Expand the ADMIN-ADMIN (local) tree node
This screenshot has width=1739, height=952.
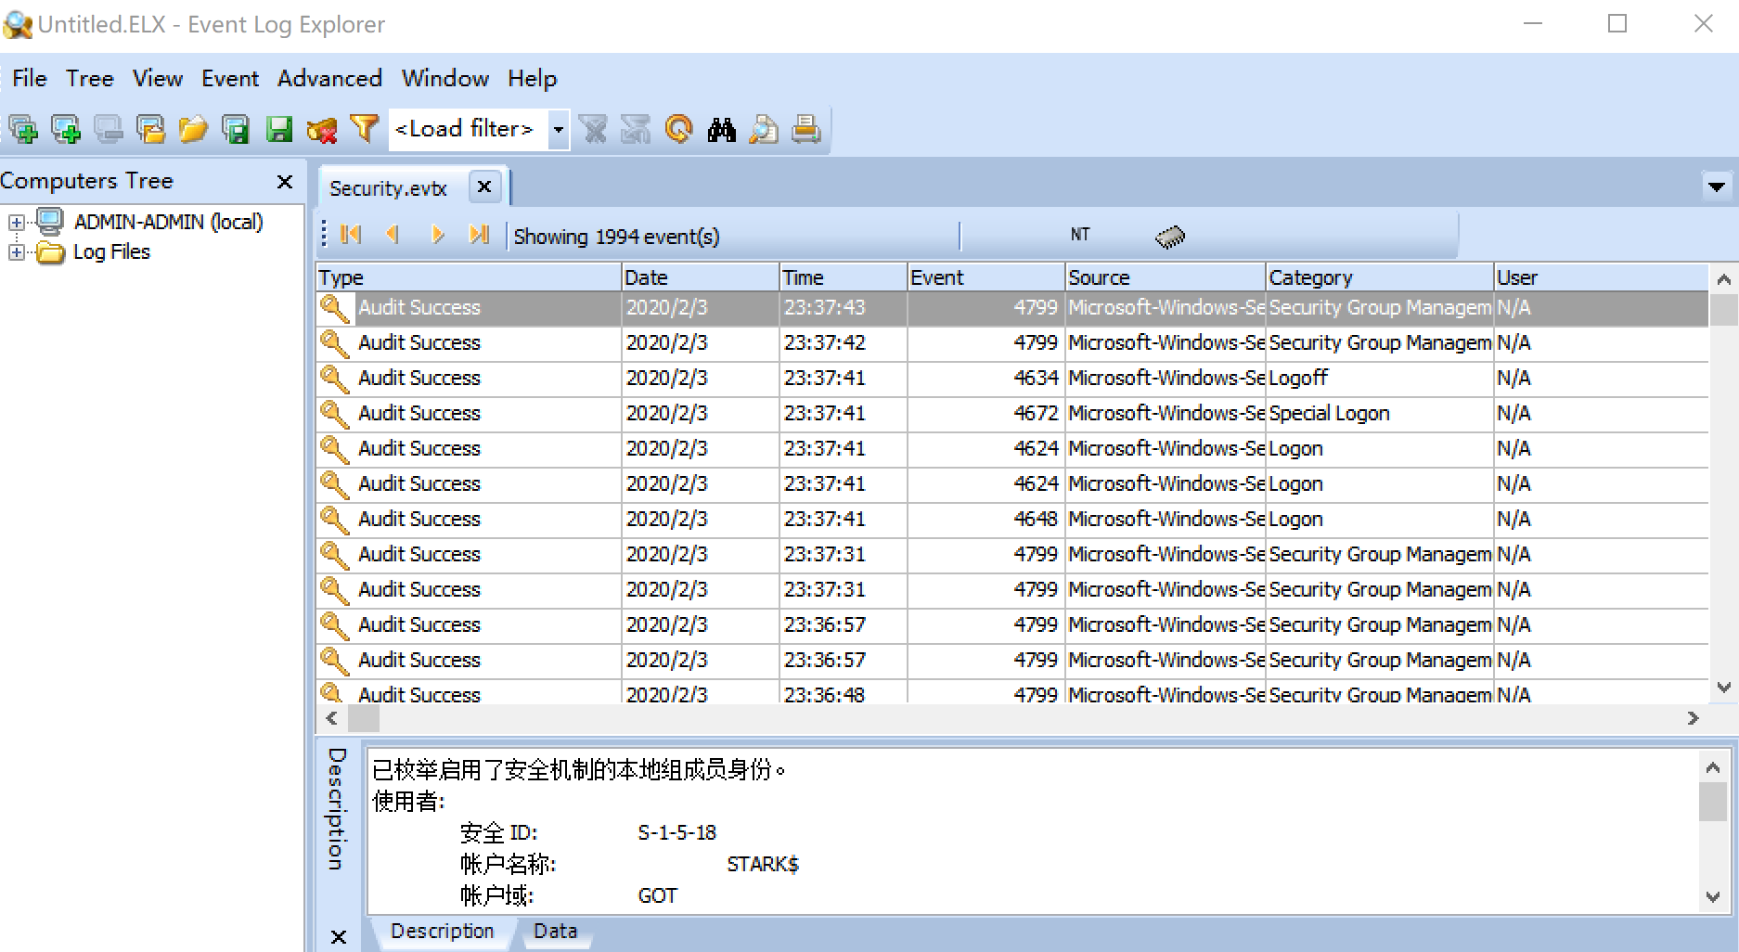point(16,223)
